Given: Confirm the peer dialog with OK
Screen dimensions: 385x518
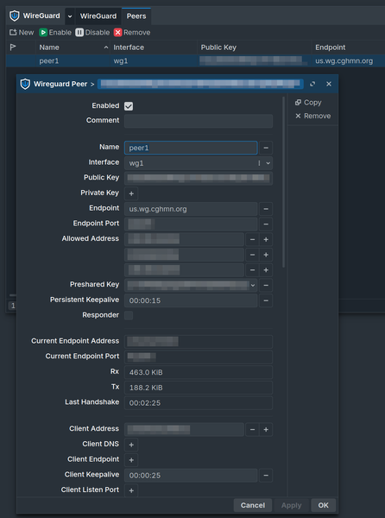Looking at the screenshot, I should coord(323,505).
